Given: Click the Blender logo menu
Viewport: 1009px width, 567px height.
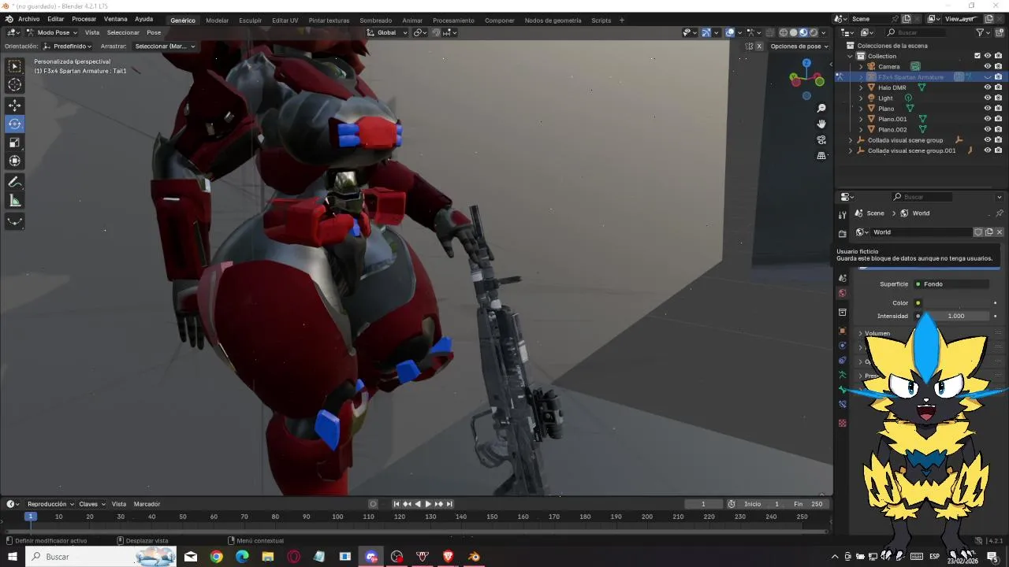Looking at the screenshot, I should (x=9, y=19).
